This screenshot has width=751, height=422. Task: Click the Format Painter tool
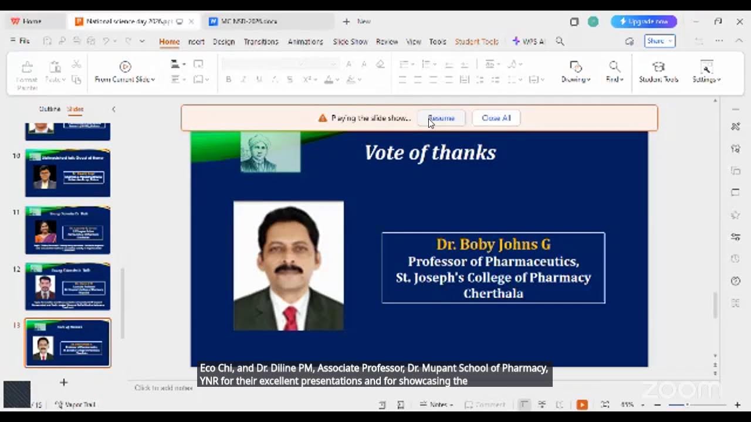click(27, 76)
